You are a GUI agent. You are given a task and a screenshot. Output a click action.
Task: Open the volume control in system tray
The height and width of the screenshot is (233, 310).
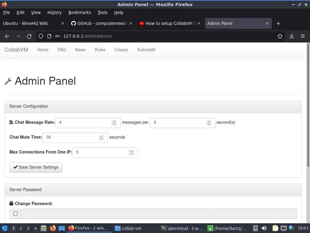click(x=264, y=228)
